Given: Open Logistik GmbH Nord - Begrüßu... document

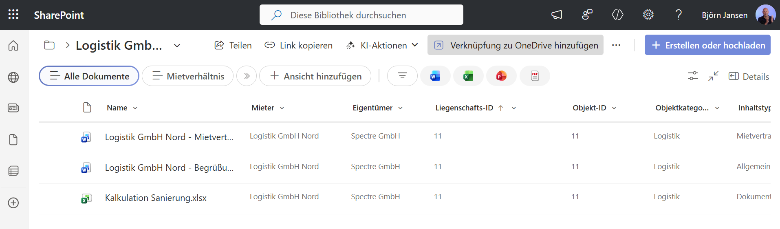Looking at the screenshot, I should tap(169, 167).
